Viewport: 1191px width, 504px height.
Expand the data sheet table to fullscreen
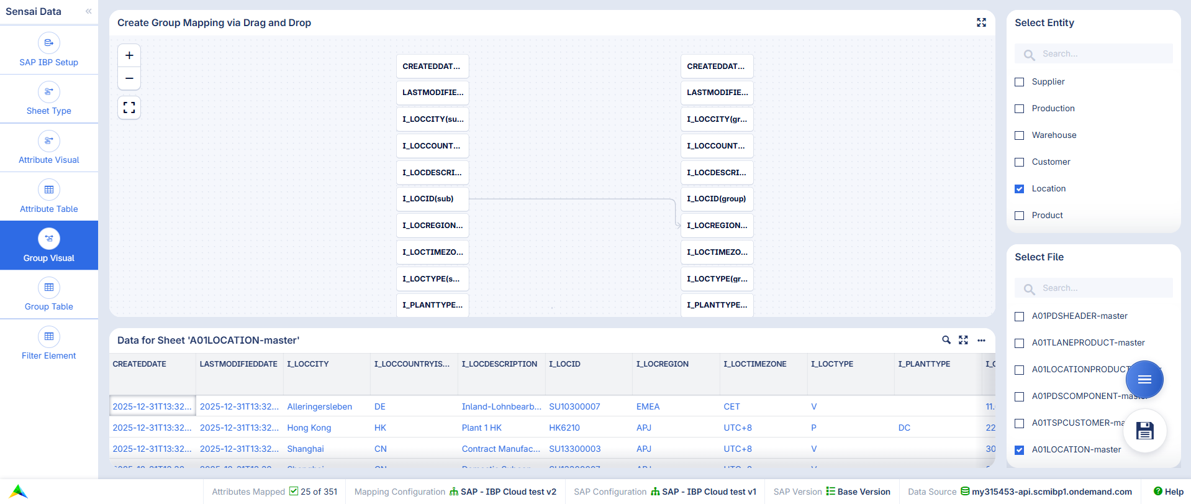(x=963, y=340)
